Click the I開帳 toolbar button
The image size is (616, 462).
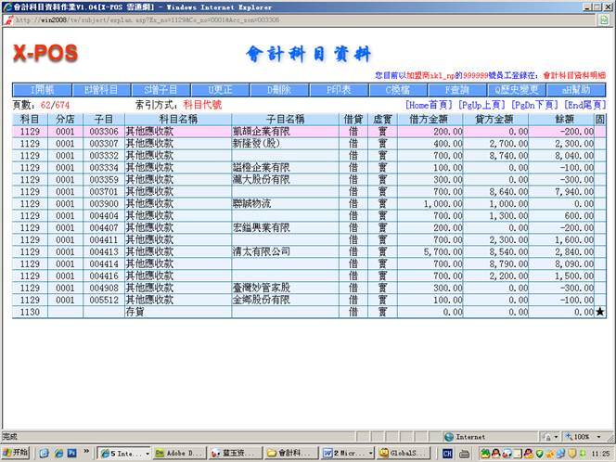42,89
